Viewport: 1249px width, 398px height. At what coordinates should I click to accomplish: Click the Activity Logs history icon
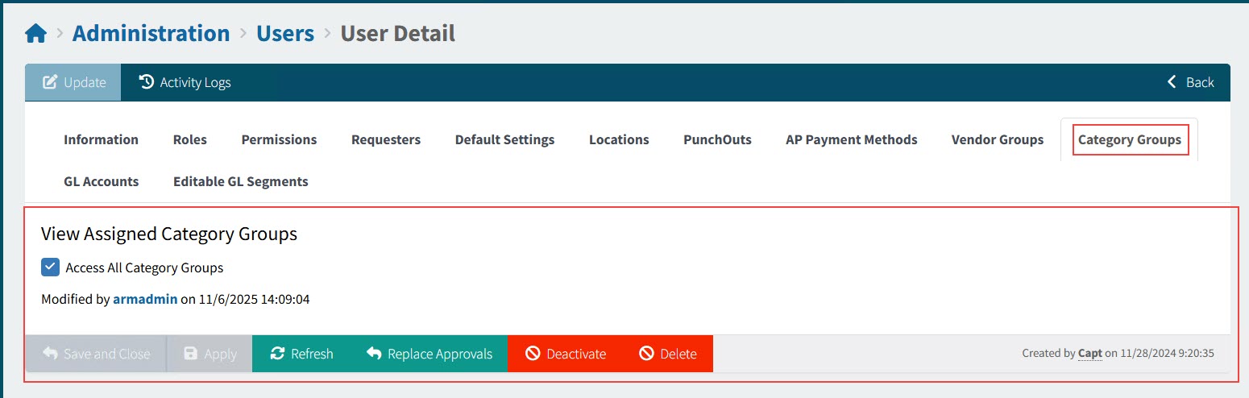click(146, 81)
